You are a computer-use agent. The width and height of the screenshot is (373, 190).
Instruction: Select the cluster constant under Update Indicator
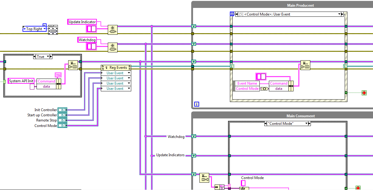click(x=91, y=29)
